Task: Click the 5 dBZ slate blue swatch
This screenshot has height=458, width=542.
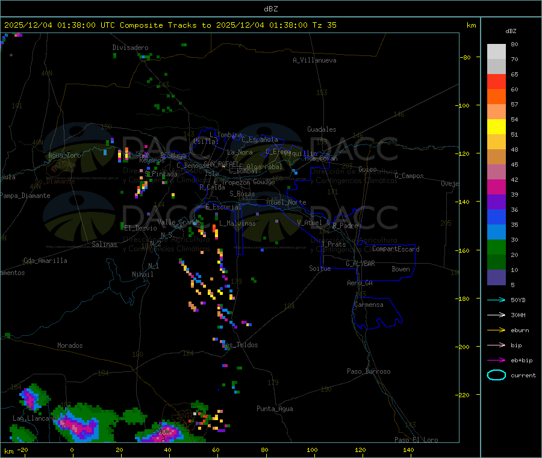Action: pyautogui.click(x=496, y=277)
